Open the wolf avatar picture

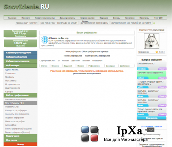tap(151, 41)
